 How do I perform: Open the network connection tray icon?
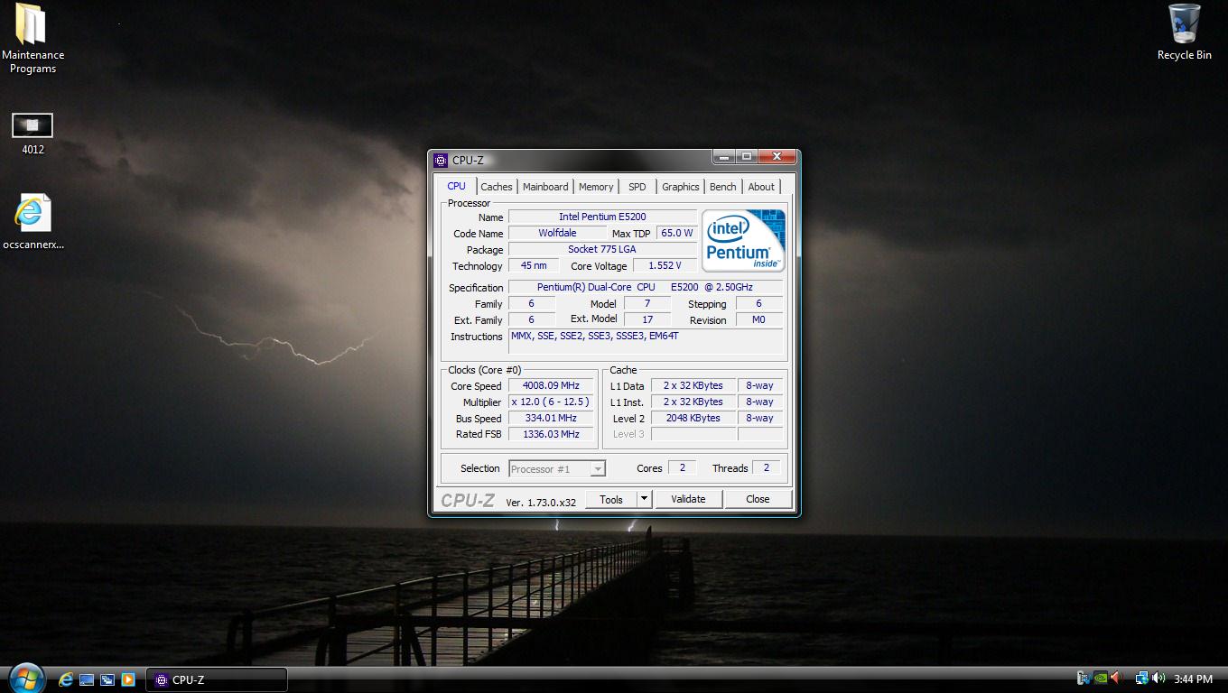point(1142,679)
